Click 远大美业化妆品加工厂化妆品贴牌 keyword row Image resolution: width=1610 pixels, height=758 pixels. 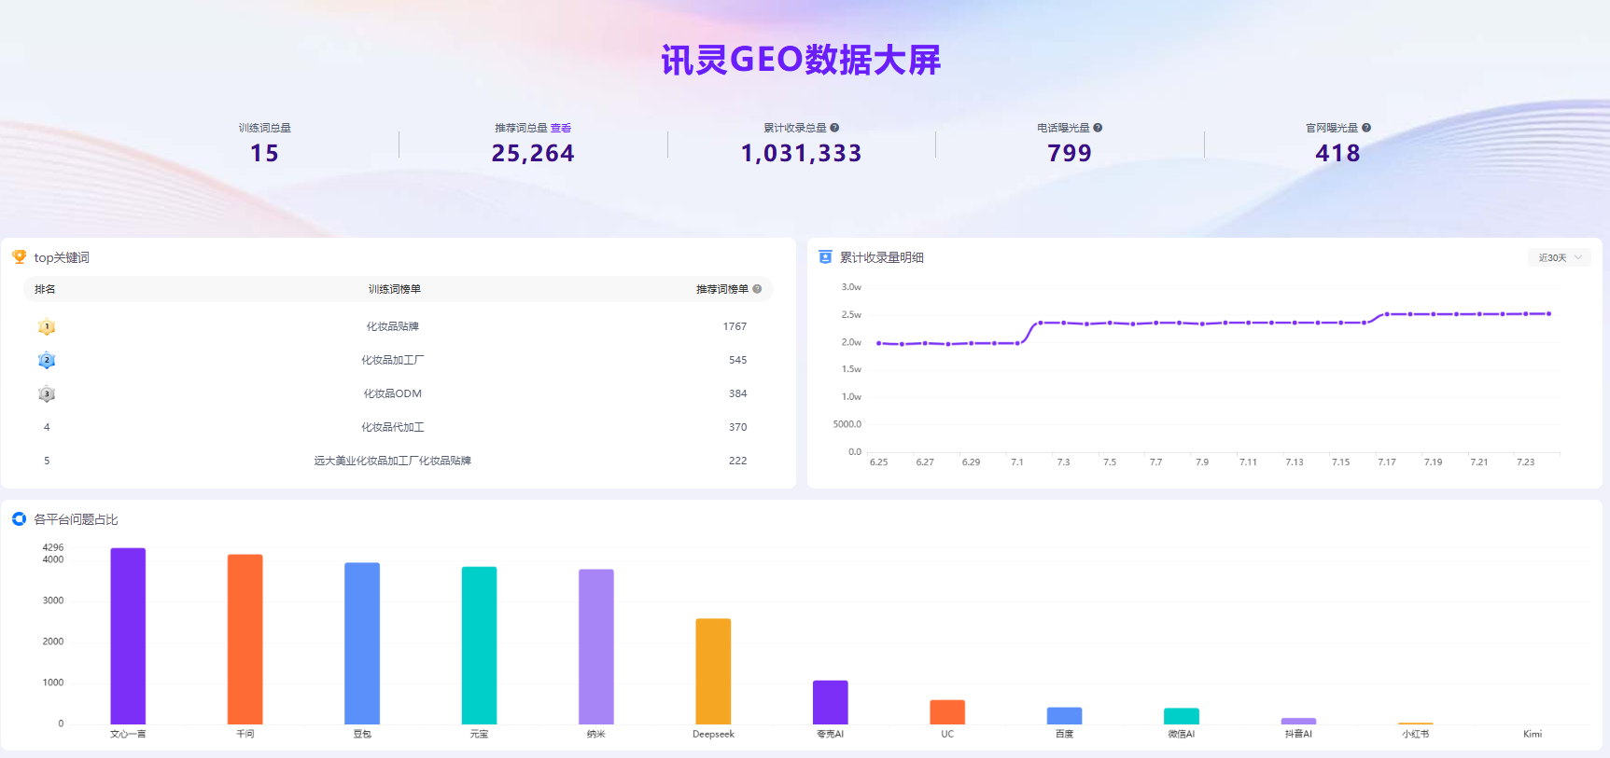point(399,461)
